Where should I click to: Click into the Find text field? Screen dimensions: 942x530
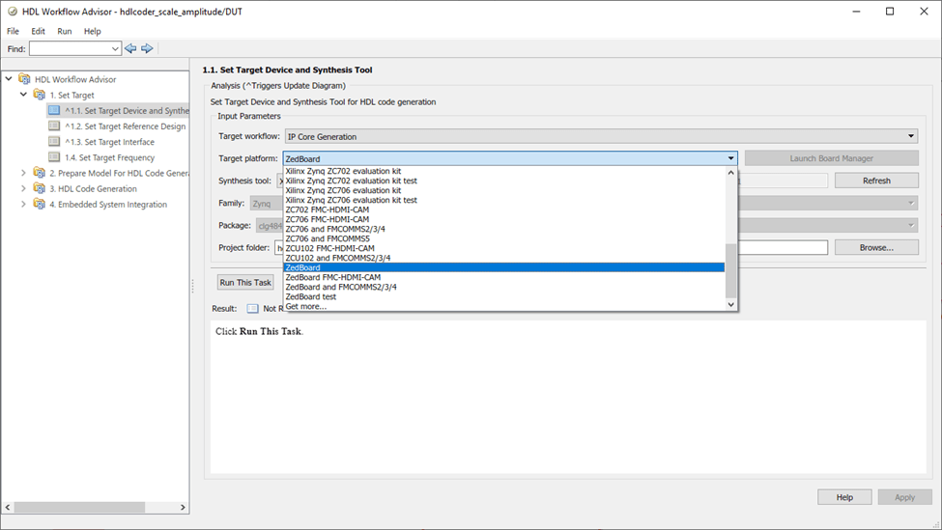[70, 49]
